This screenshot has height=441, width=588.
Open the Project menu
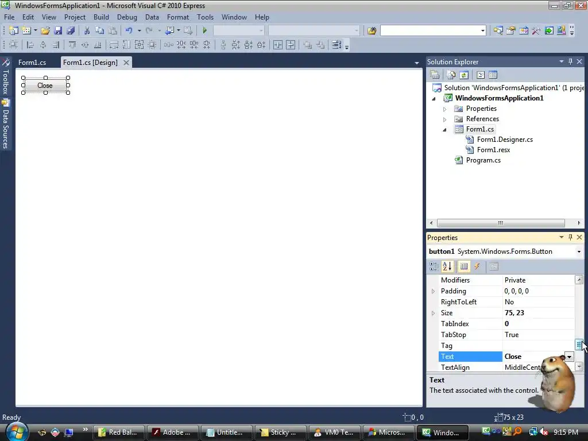(x=75, y=17)
